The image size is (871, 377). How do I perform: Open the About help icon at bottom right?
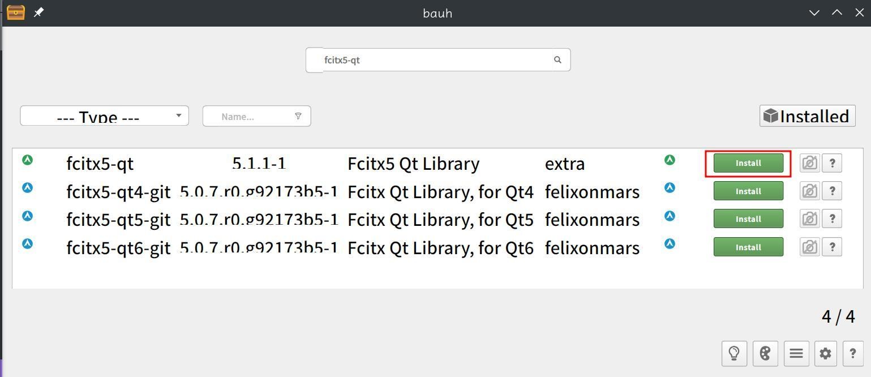click(x=853, y=353)
